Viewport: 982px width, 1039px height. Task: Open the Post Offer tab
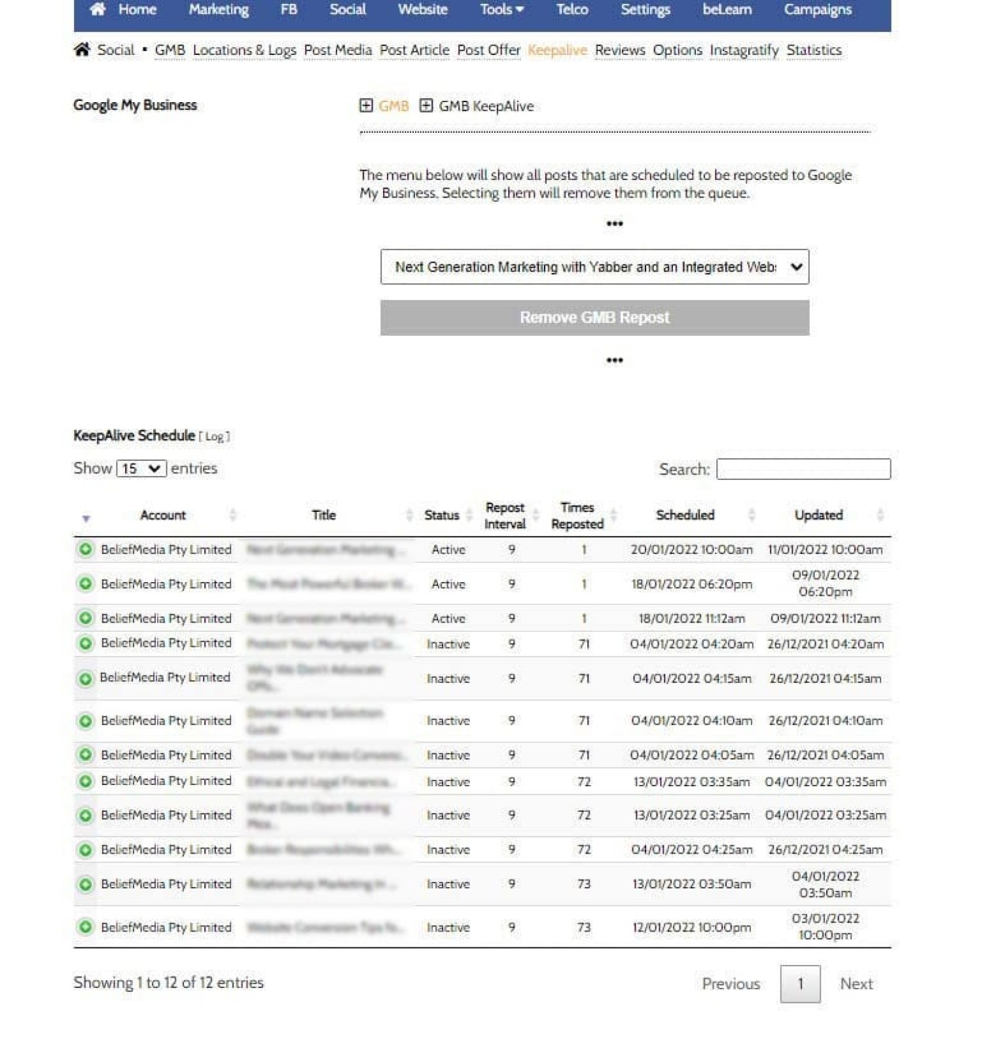(488, 50)
